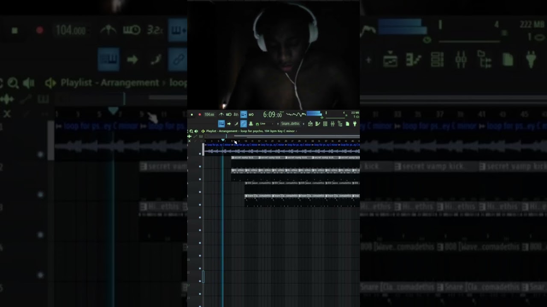Click the oscilloscope waveform display
547x307 pixels.
click(296, 114)
